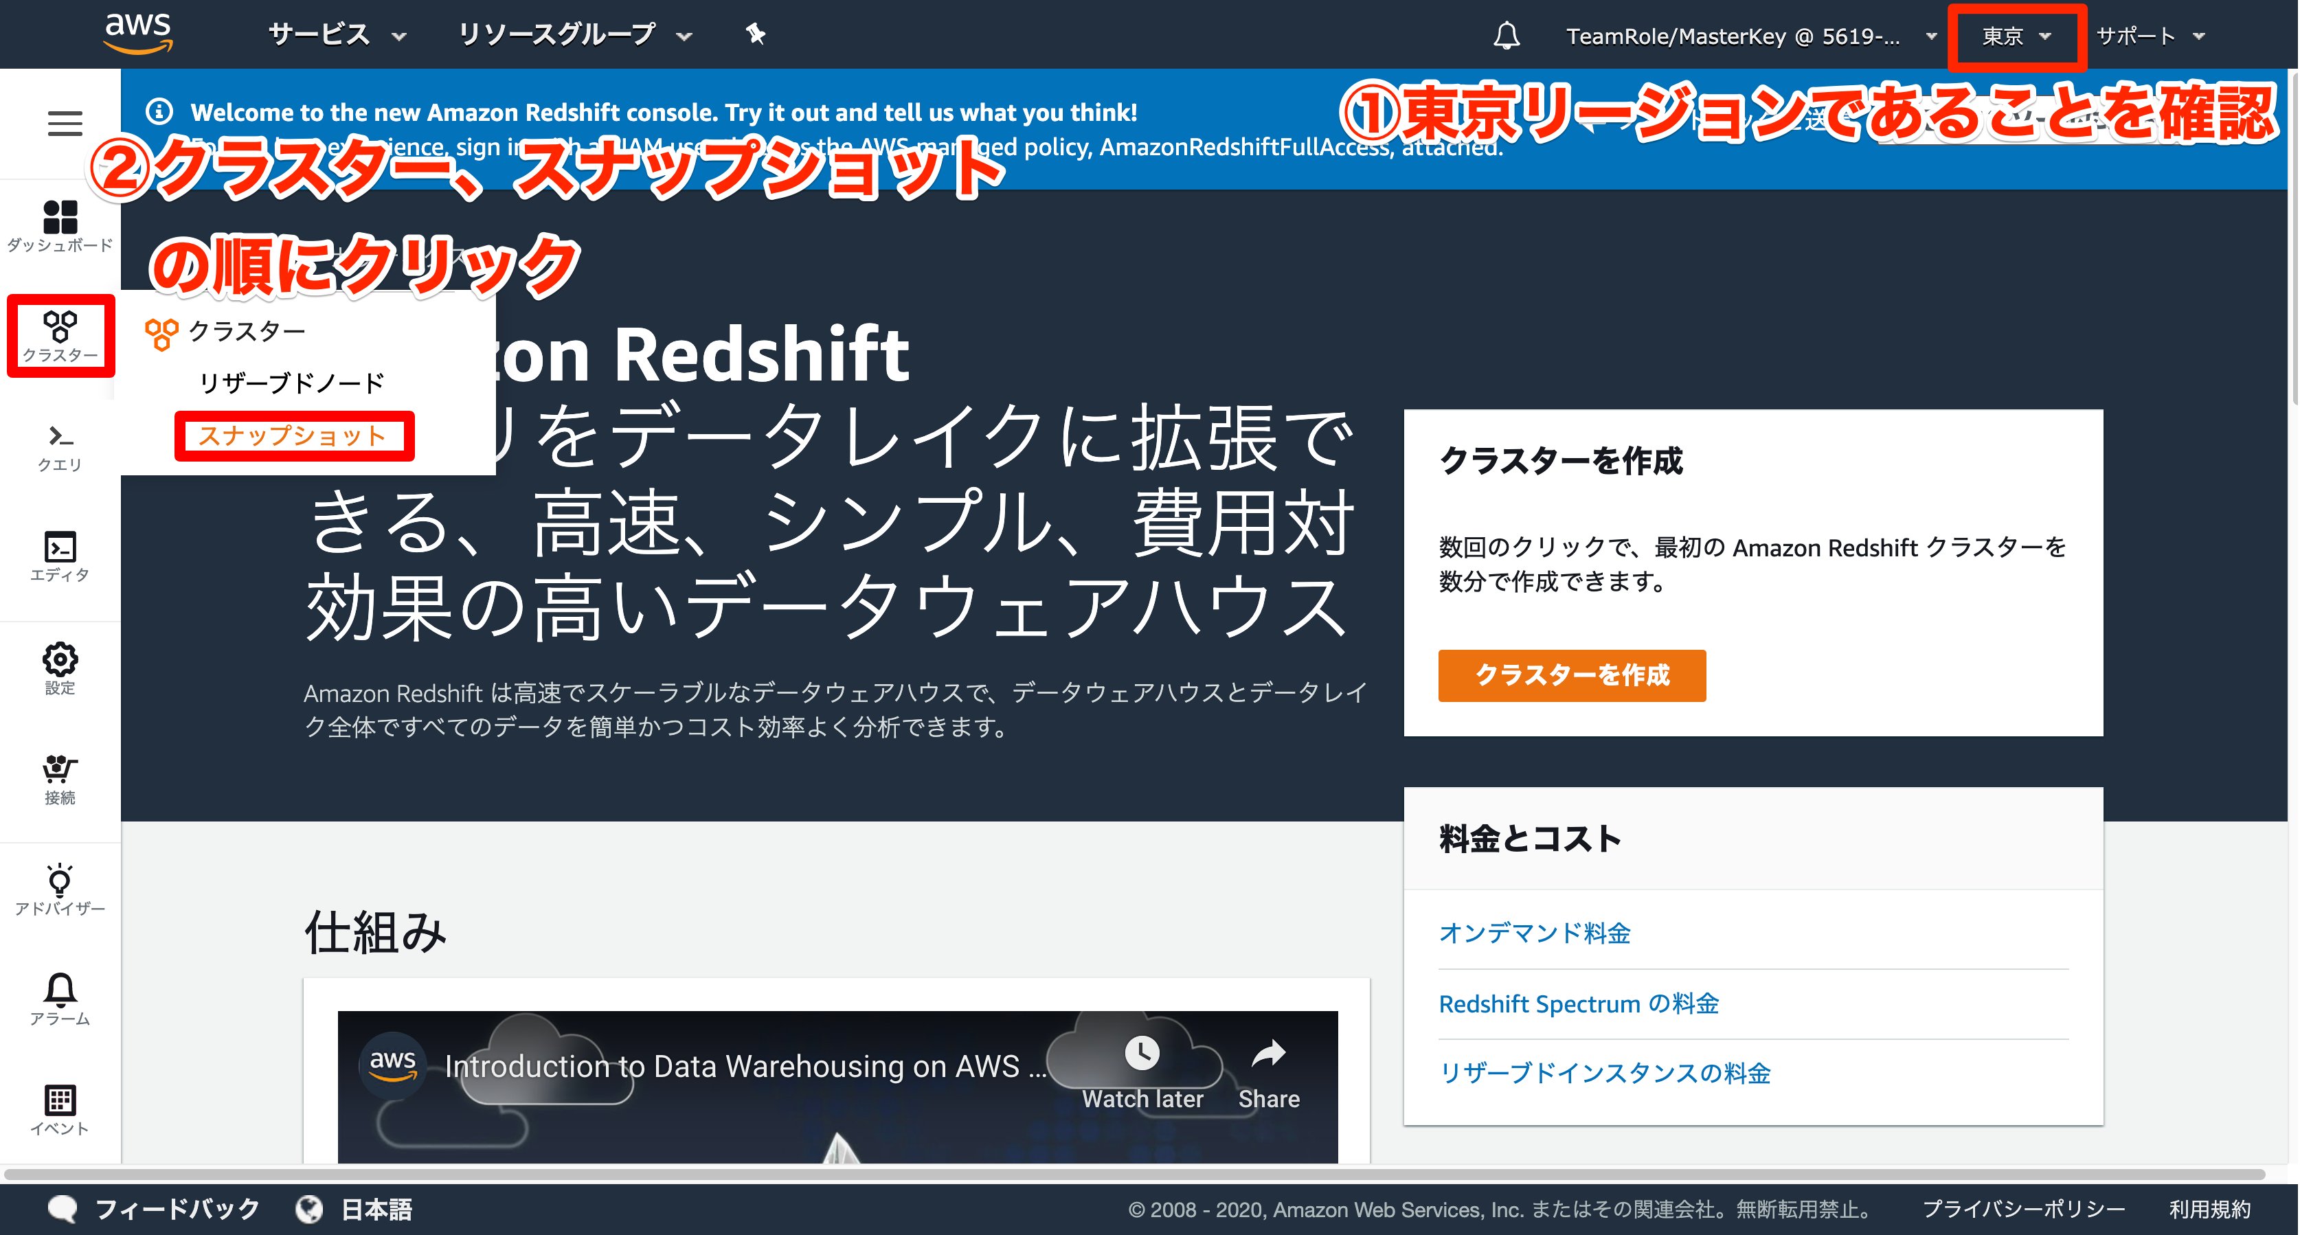2300x1235 pixels.
Task: Click the video thumbnail to play
Action: (837, 1087)
